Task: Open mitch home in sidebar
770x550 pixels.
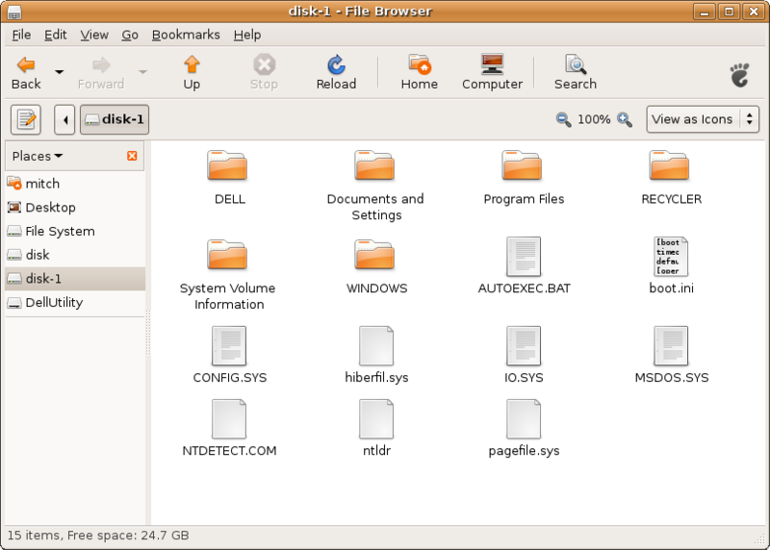Action: coord(75,184)
